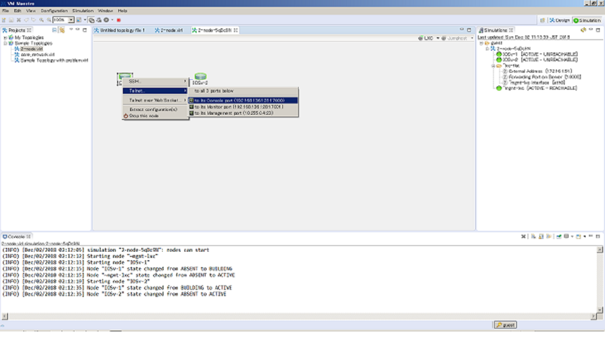605x340 pixels.
Task: Click the zoom in magnifier toolbar icon
Action: click(x=42, y=20)
